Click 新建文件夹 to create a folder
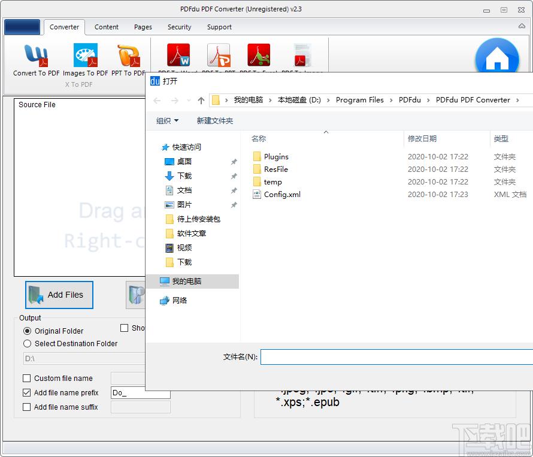533x457 pixels. coord(215,121)
